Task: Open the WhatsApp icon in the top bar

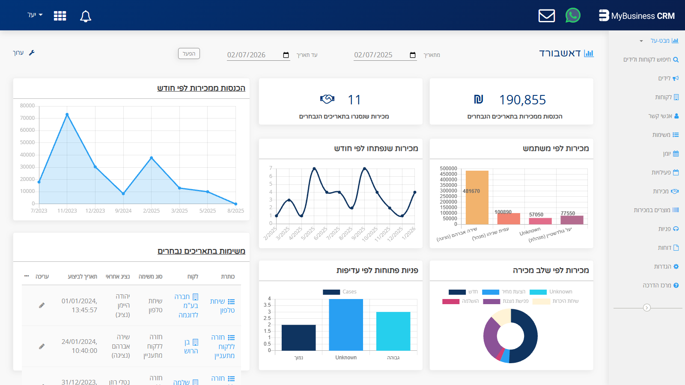Action: coord(573,15)
